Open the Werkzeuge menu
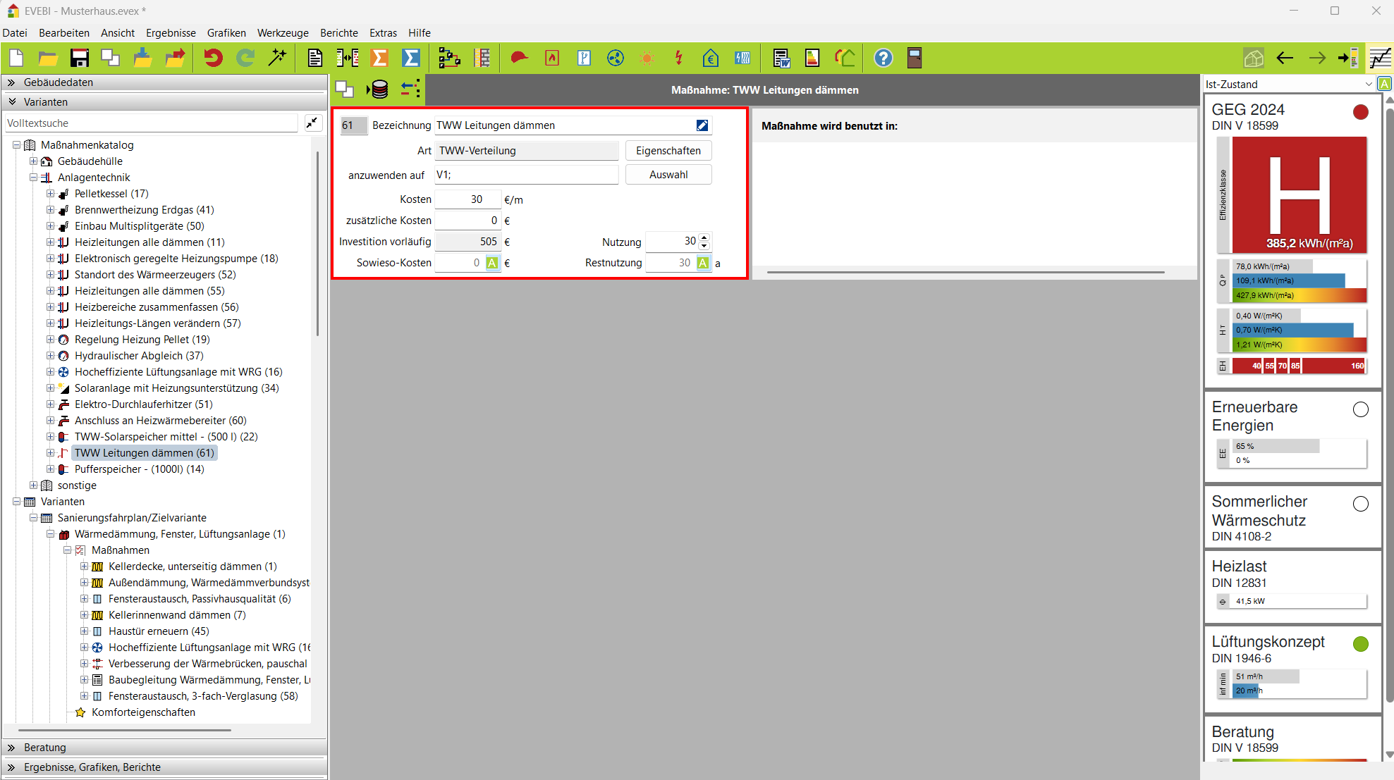Screen dimensions: 1394x780 coord(283,33)
